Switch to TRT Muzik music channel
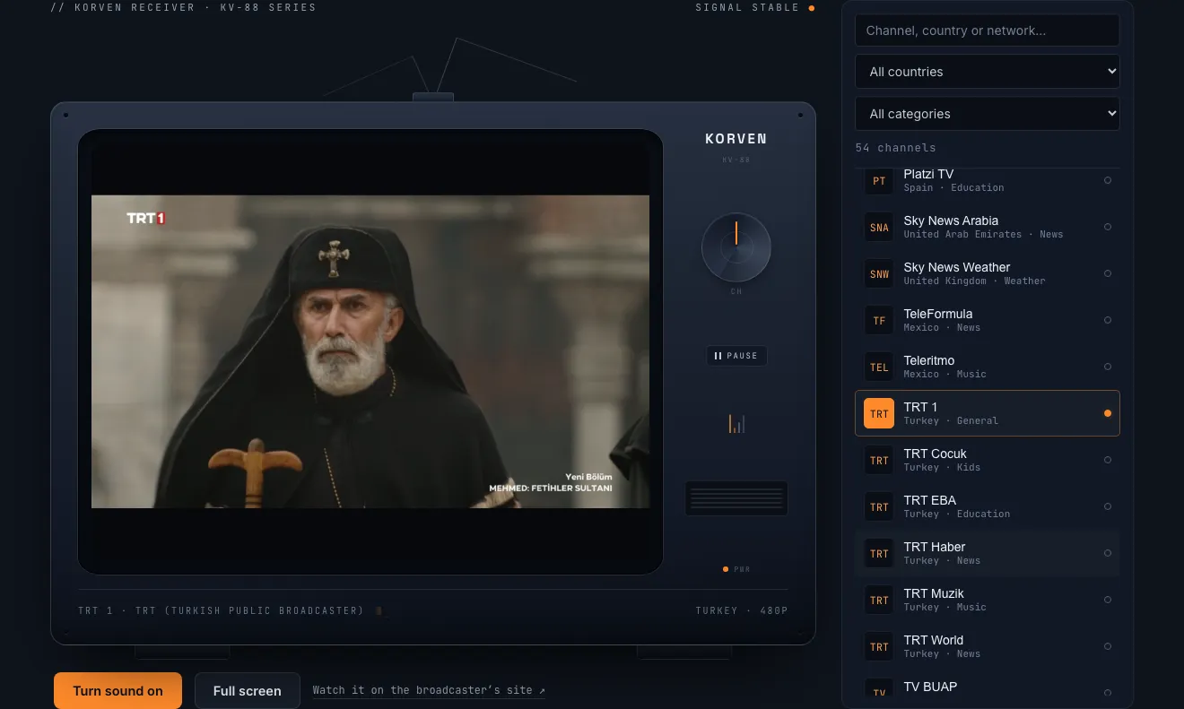This screenshot has height=709, width=1184. tap(987, 600)
